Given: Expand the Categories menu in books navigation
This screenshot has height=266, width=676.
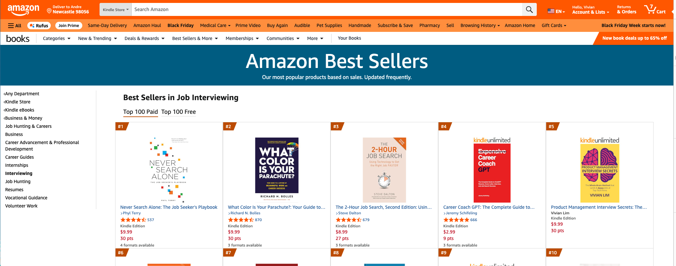Looking at the screenshot, I should (x=56, y=38).
